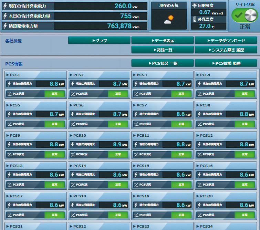Toggle the サイト状況 status switch
The height and width of the screenshot is (230, 260).
click(245, 15)
